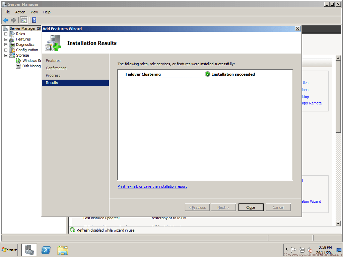Open the View menu
Screen dimensions: 343x257
pos(34,12)
